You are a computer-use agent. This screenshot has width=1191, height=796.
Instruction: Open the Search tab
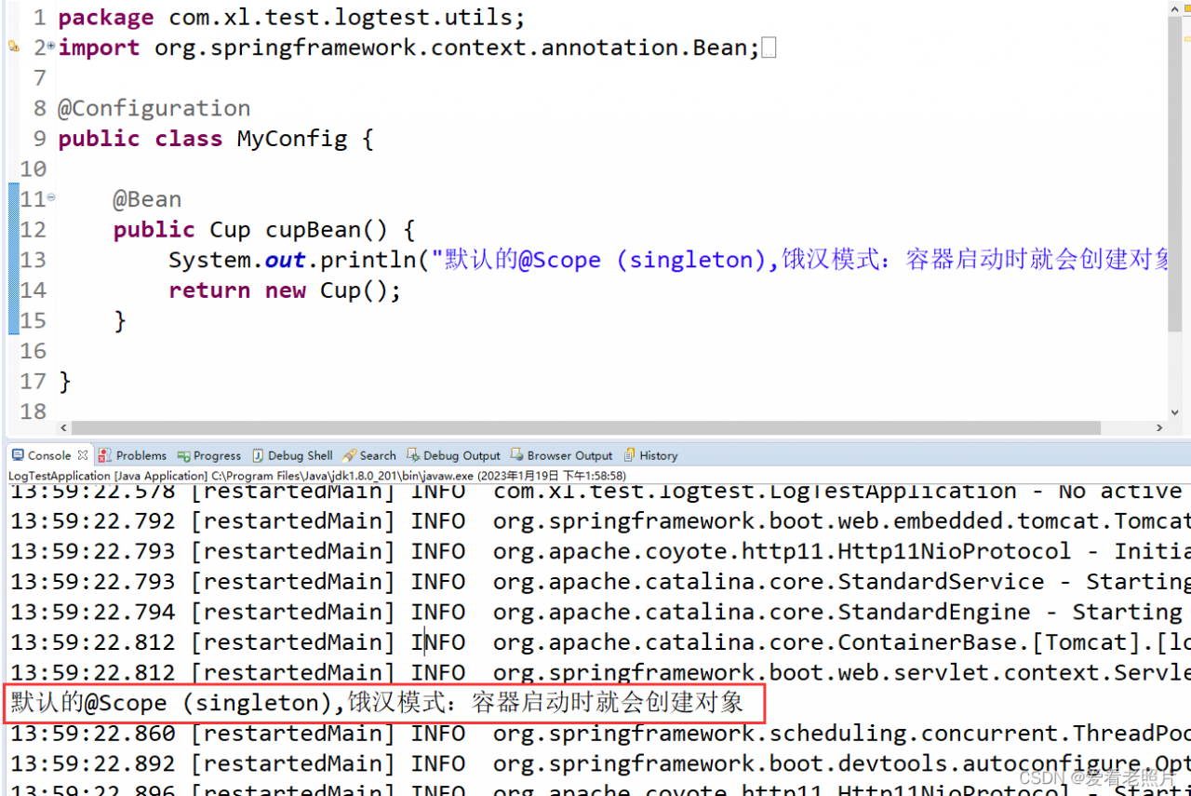click(369, 455)
